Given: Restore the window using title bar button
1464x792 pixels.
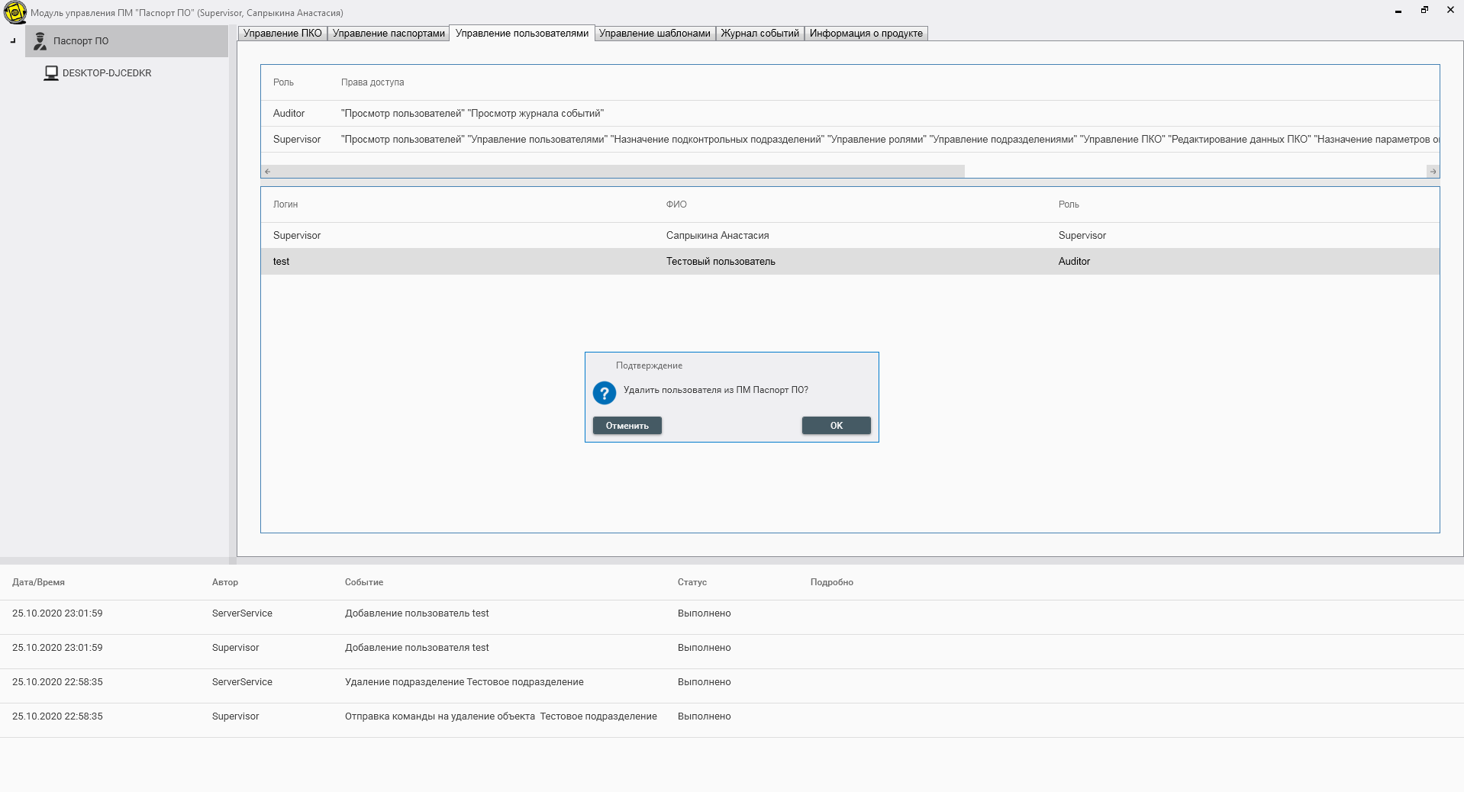Looking at the screenshot, I should tap(1424, 10).
